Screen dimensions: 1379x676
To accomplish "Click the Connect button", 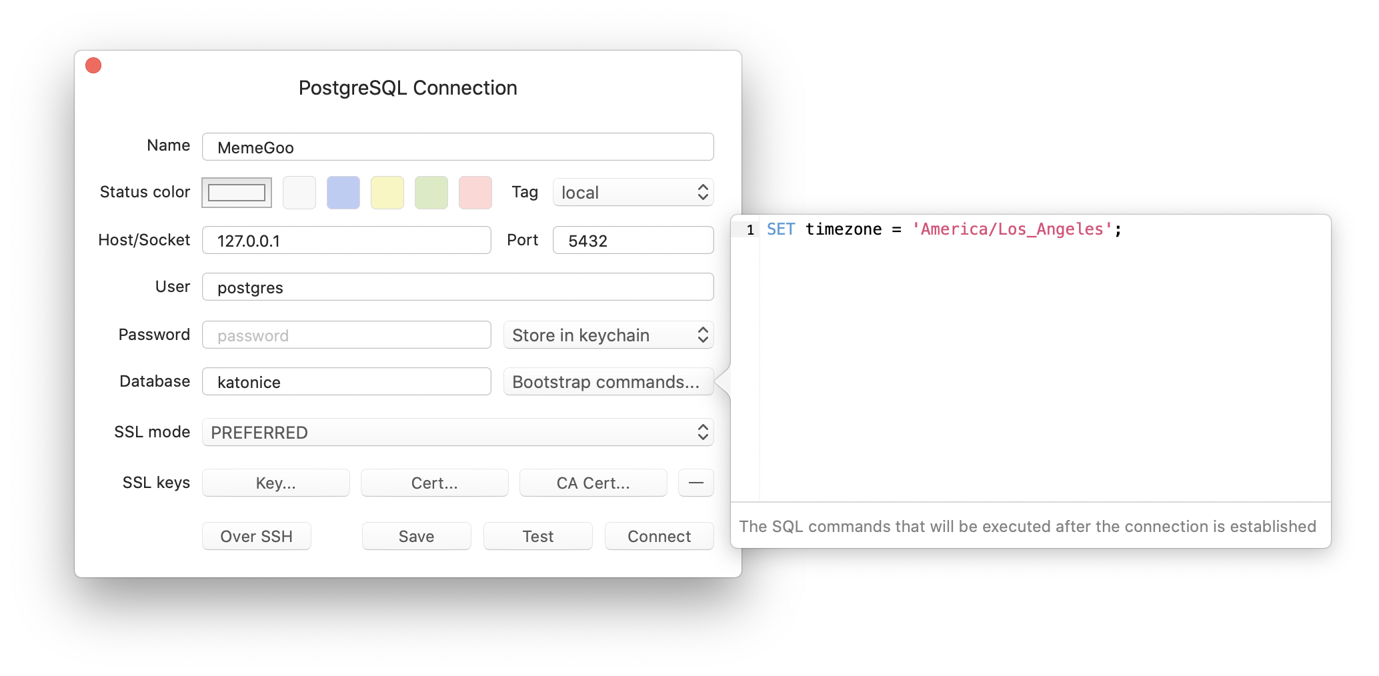I will click(x=658, y=535).
